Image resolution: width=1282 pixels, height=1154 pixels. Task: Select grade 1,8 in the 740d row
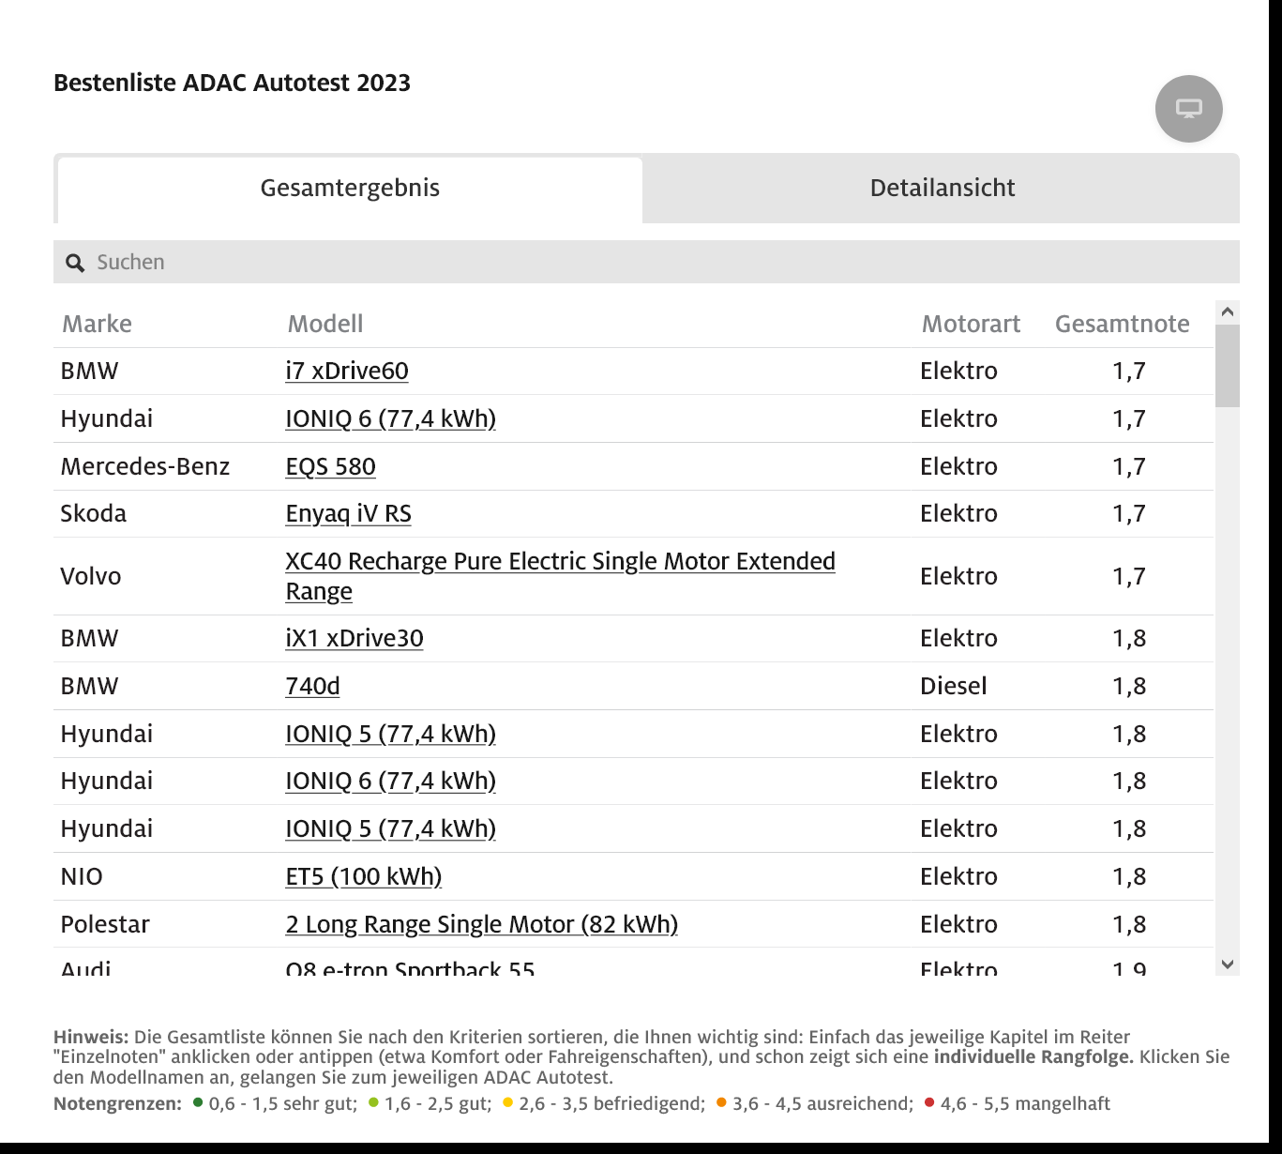click(1129, 686)
